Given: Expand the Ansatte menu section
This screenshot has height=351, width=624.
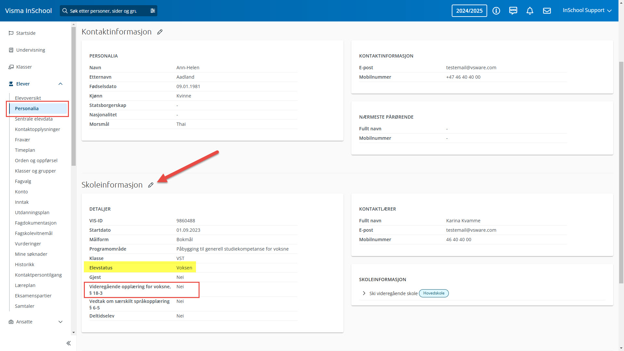Looking at the screenshot, I should point(60,322).
